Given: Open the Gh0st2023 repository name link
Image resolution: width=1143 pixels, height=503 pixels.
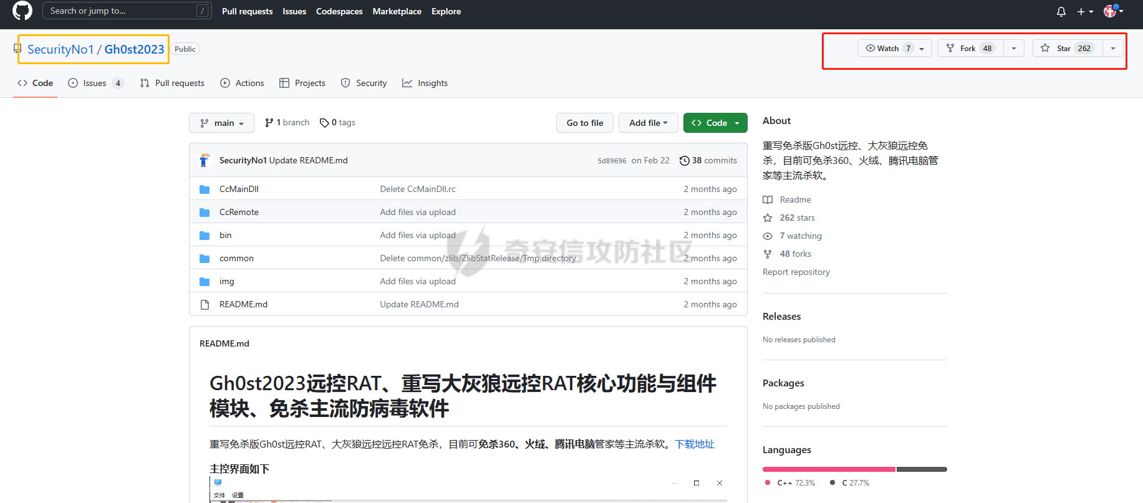Looking at the screenshot, I should pyautogui.click(x=134, y=49).
